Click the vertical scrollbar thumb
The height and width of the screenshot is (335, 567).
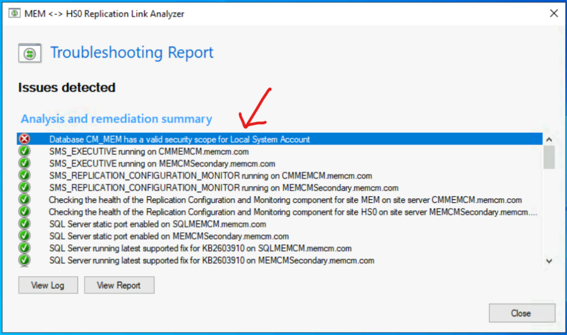[549, 157]
